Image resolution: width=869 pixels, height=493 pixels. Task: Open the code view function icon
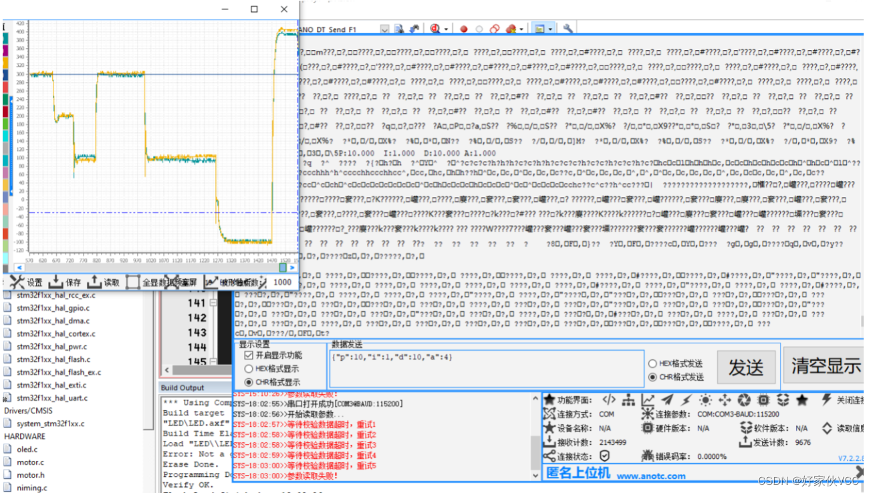point(608,399)
